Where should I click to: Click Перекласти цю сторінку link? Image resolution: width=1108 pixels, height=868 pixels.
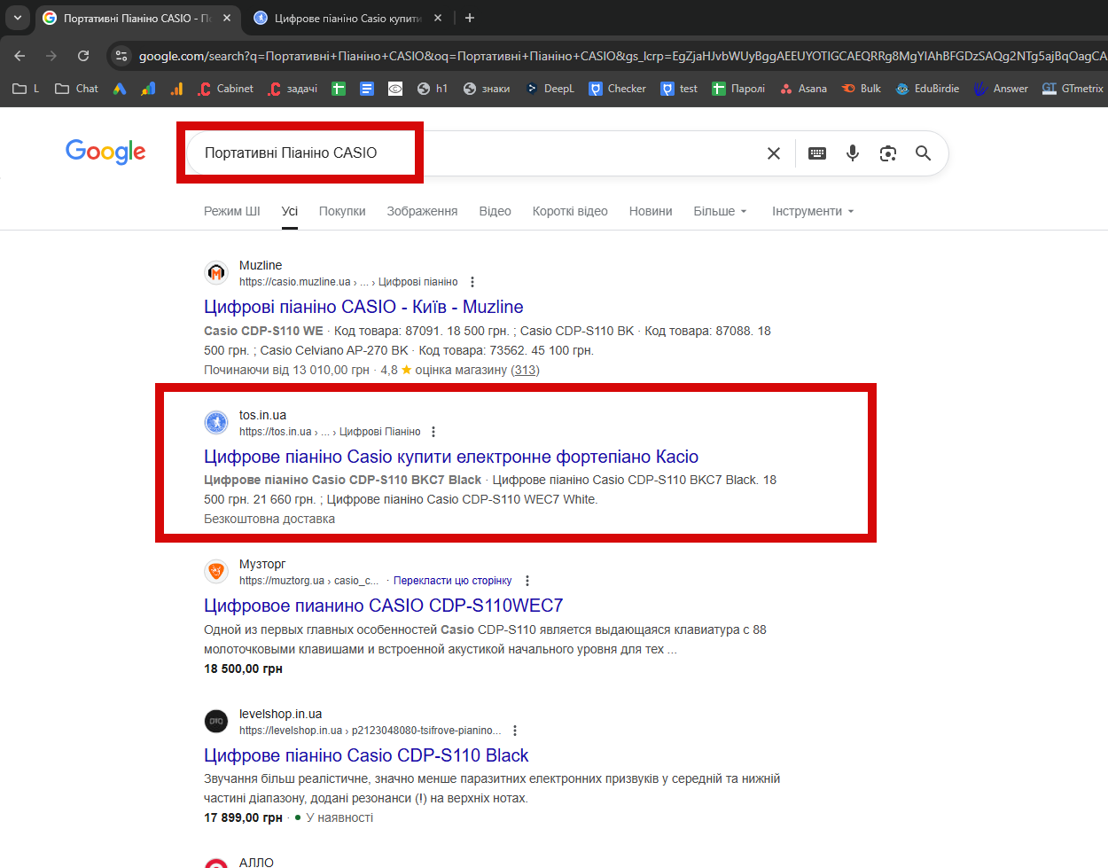pyautogui.click(x=452, y=581)
